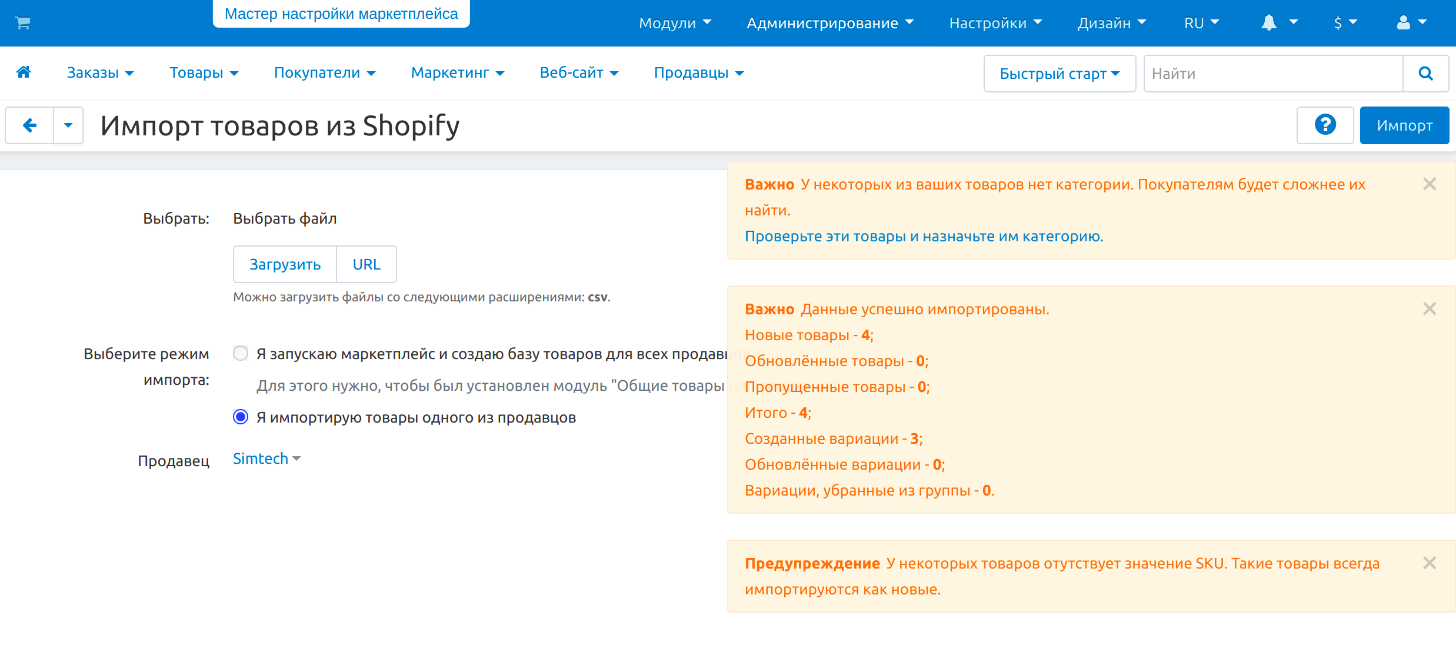Click the Загрузить file upload button
Image resolution: width=1456 pixels, height=658 pixels.
(285, 264)
